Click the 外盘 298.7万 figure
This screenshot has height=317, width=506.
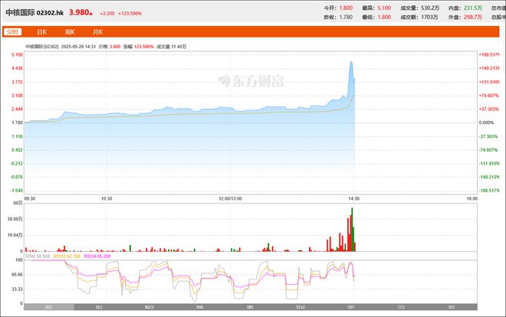(x=473, y=17)
